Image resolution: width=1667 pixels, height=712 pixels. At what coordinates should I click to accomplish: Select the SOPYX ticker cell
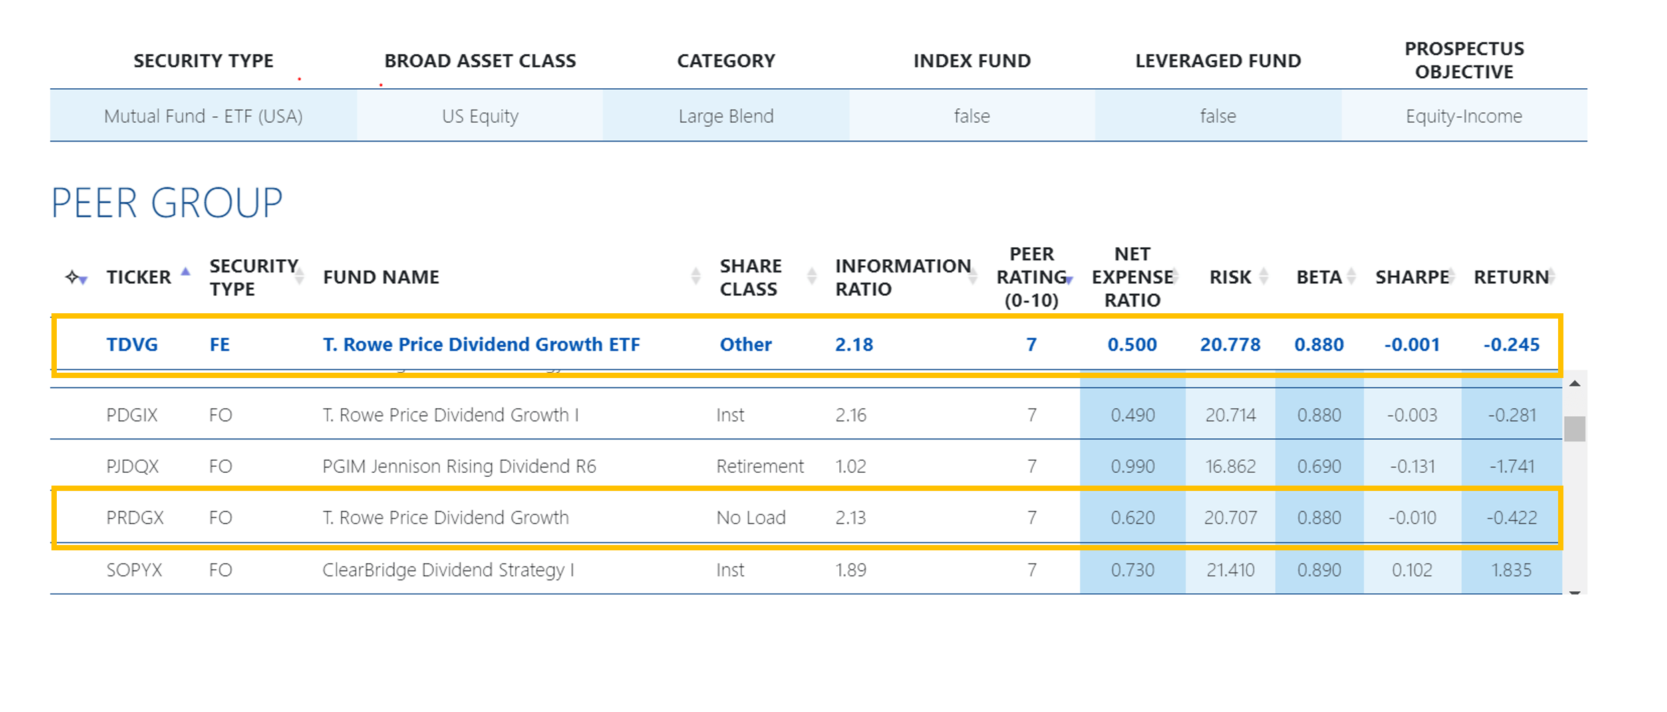(134, 570)
